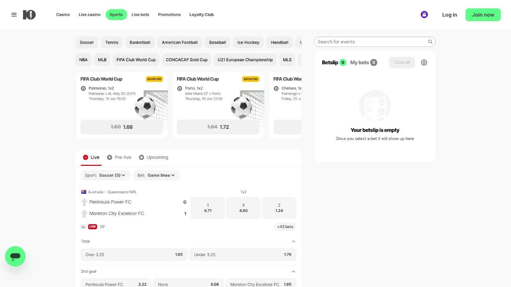Show the +43 bets link
The height and width of the screenshot is (287, 511).
point(285,227)
